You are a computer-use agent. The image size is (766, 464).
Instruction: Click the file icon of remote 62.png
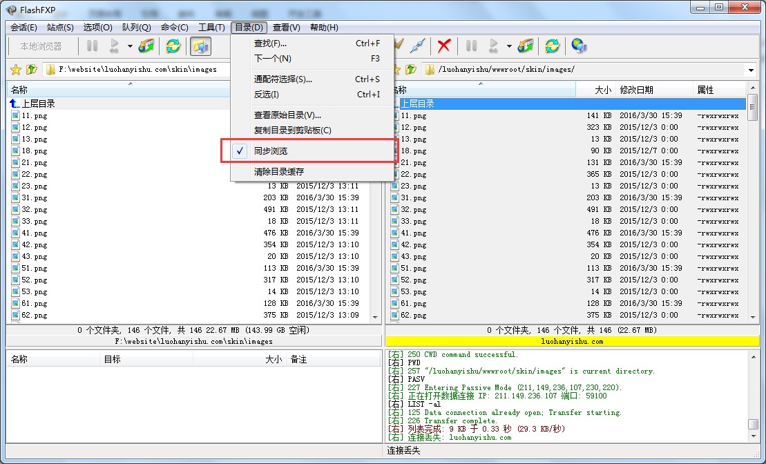394,315
